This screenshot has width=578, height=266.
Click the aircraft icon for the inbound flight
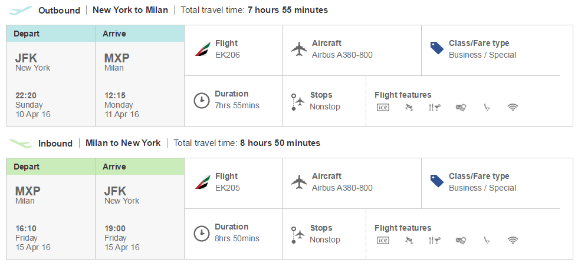point(300,182)
